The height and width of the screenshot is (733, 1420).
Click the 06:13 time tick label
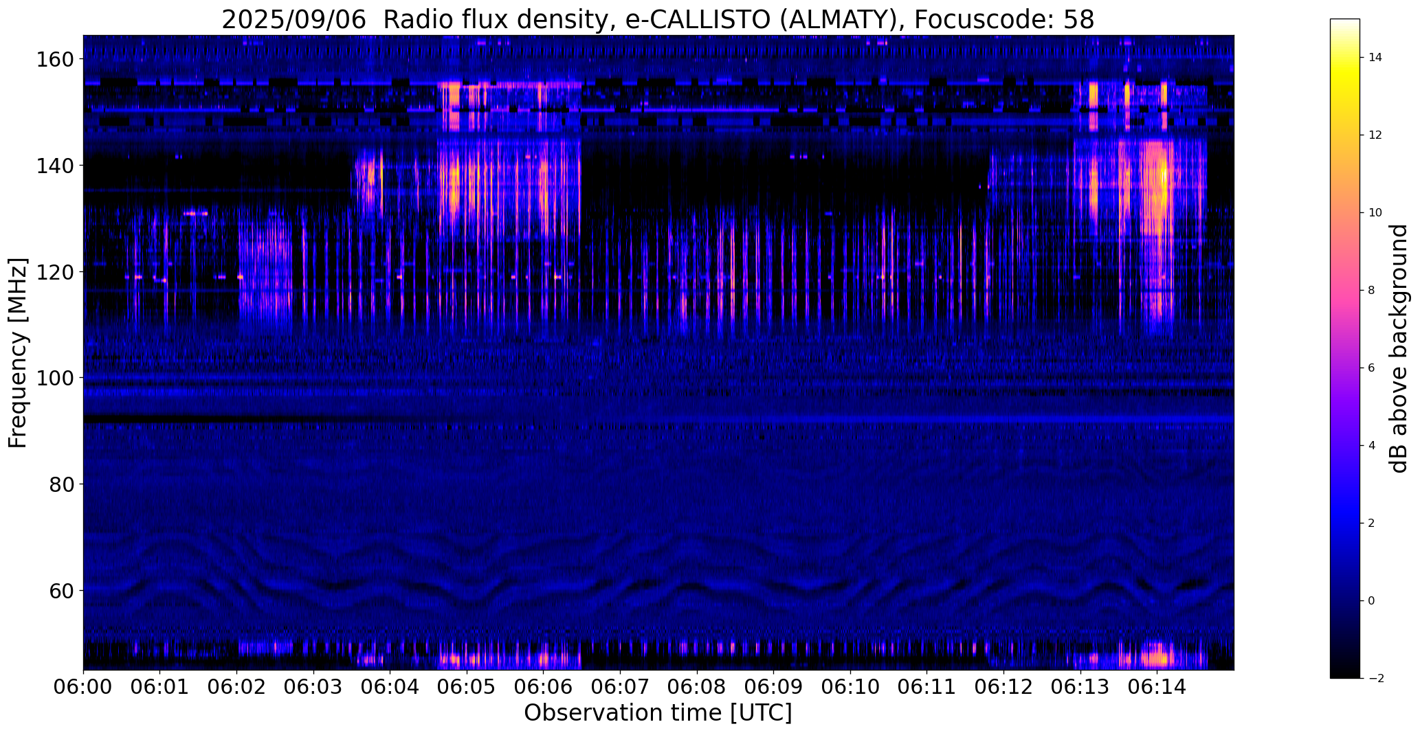(1080, 687)
